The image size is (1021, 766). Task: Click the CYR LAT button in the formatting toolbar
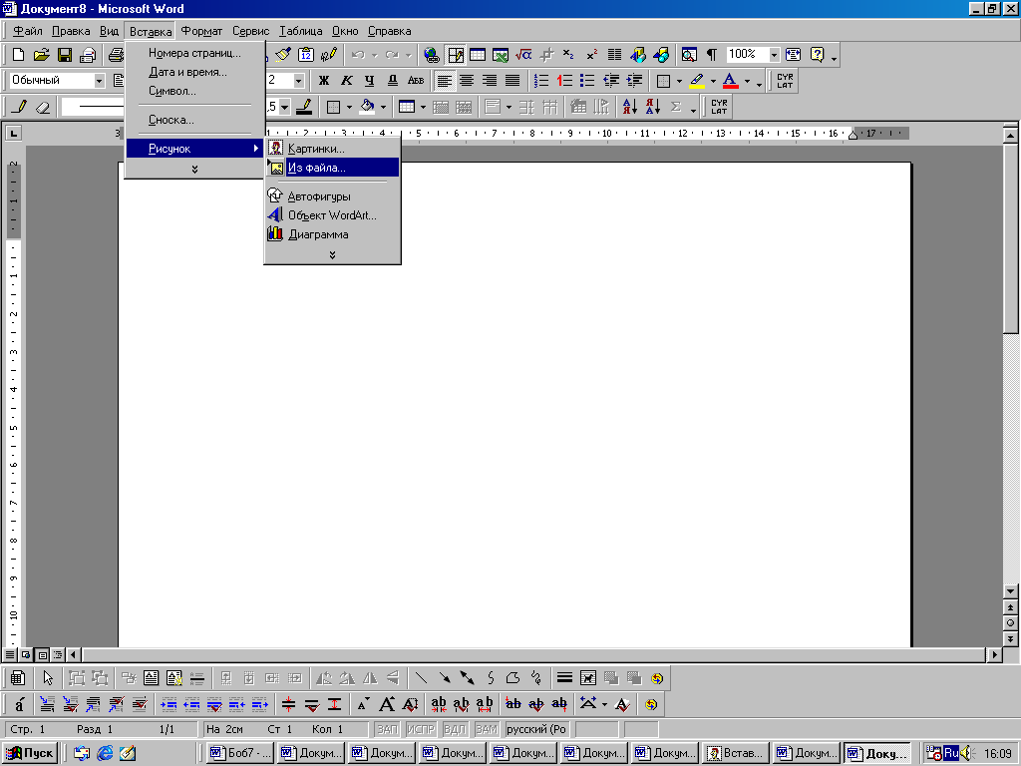pos(785,81)
